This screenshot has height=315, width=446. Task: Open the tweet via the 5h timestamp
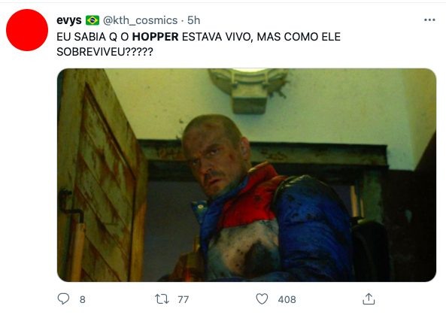pos(194,20)
